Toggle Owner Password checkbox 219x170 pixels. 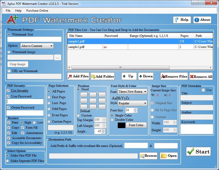tap(8, 108)
